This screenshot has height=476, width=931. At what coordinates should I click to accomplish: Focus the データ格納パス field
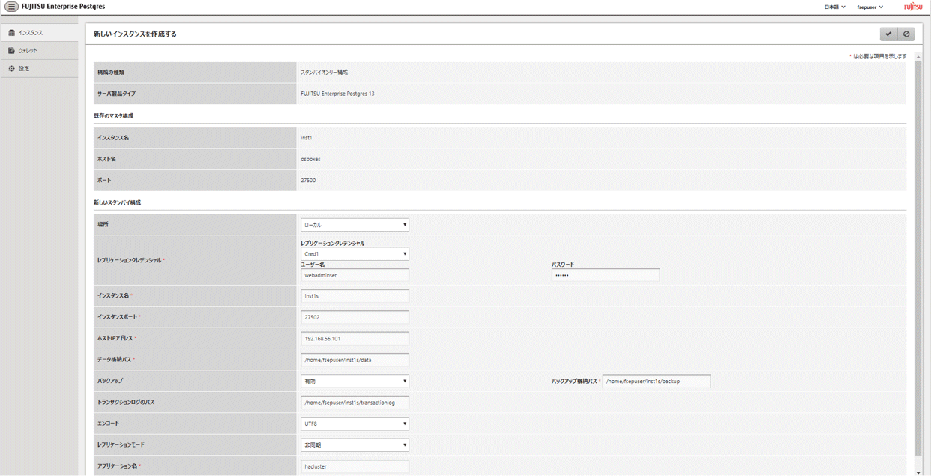coord(355,360)
